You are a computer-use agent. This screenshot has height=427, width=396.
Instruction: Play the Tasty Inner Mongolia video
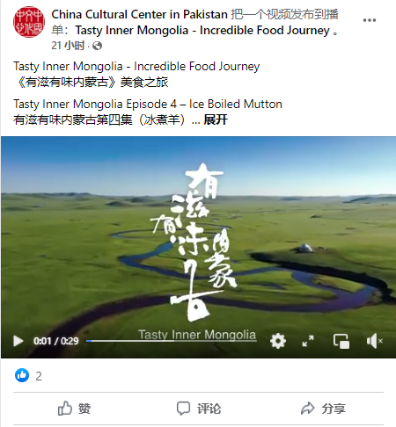coord(18,341)
